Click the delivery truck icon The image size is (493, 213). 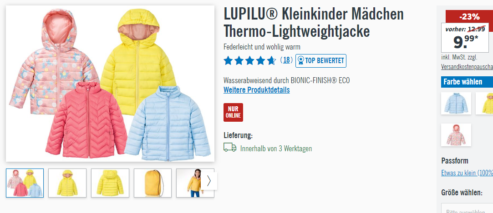click(230, 148)
